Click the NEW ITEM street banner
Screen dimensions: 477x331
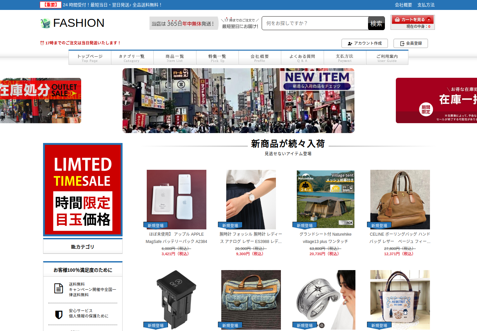(238, 101)
